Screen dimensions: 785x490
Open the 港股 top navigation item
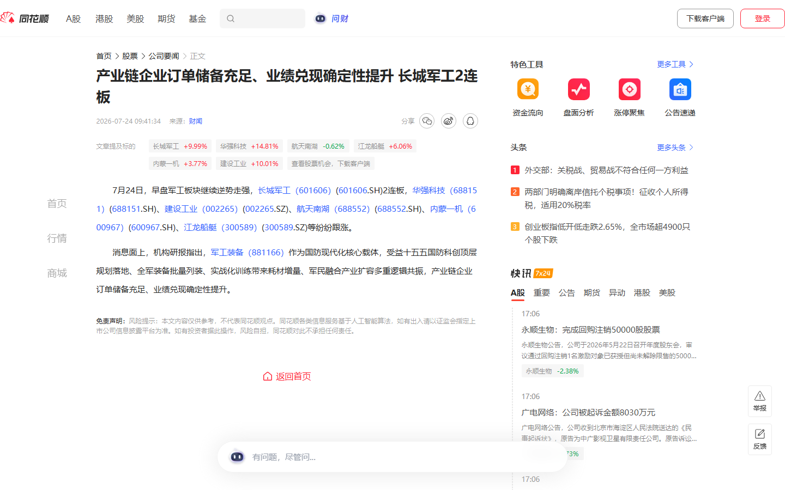[104, 19]
